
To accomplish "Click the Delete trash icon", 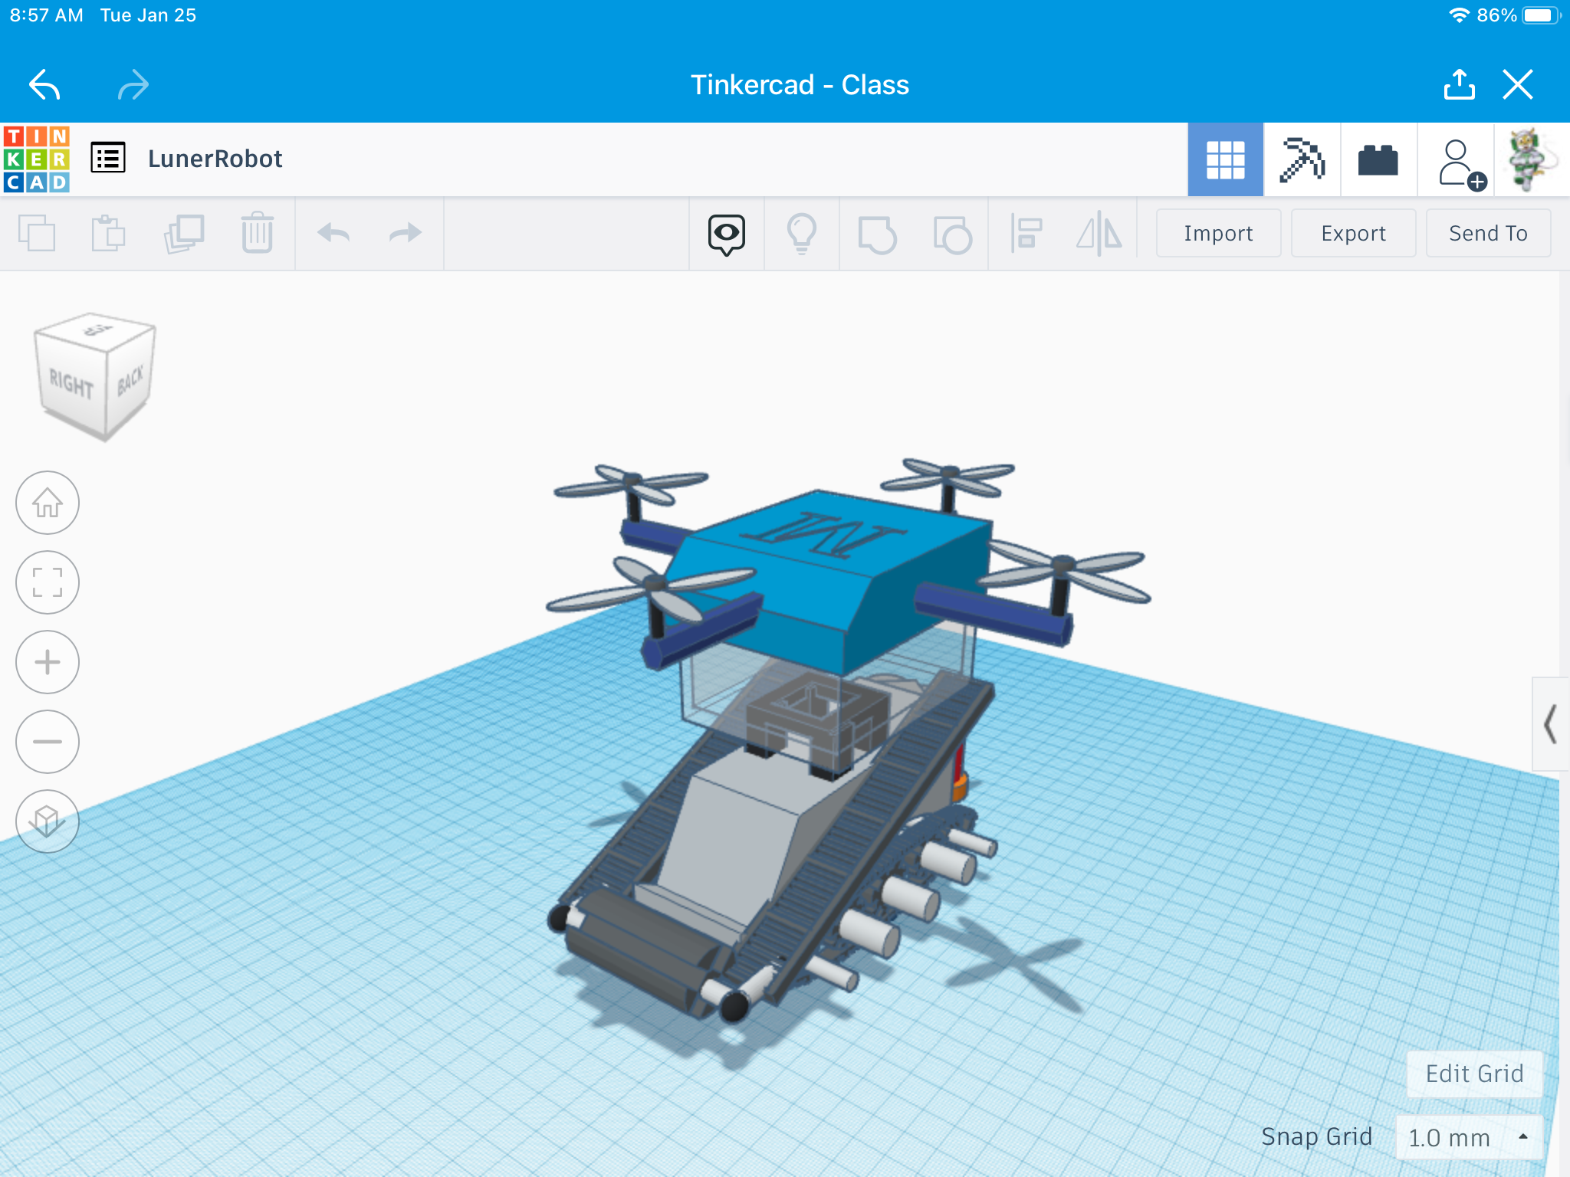I will coord(258,233).
